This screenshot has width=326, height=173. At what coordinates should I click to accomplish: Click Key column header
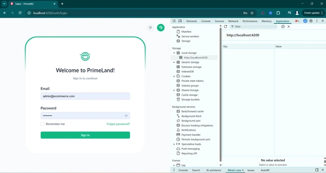tap(249, 46)
